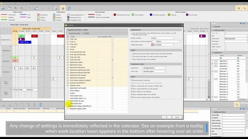Toggle Manual sorting of resources checkbox
Image resolution: width=248 pixels, height=139 pixels.
[x=132, y=80]
